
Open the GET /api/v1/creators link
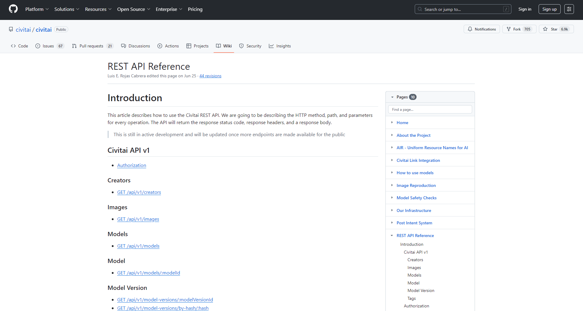(x=139, y=192)
